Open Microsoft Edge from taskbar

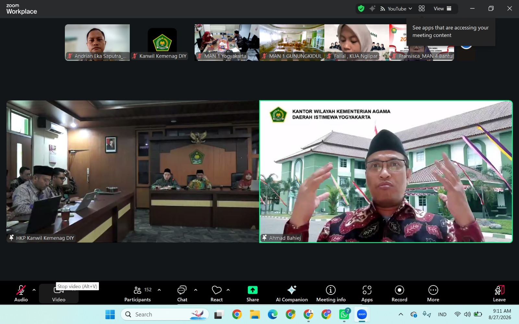coord(272,314)
